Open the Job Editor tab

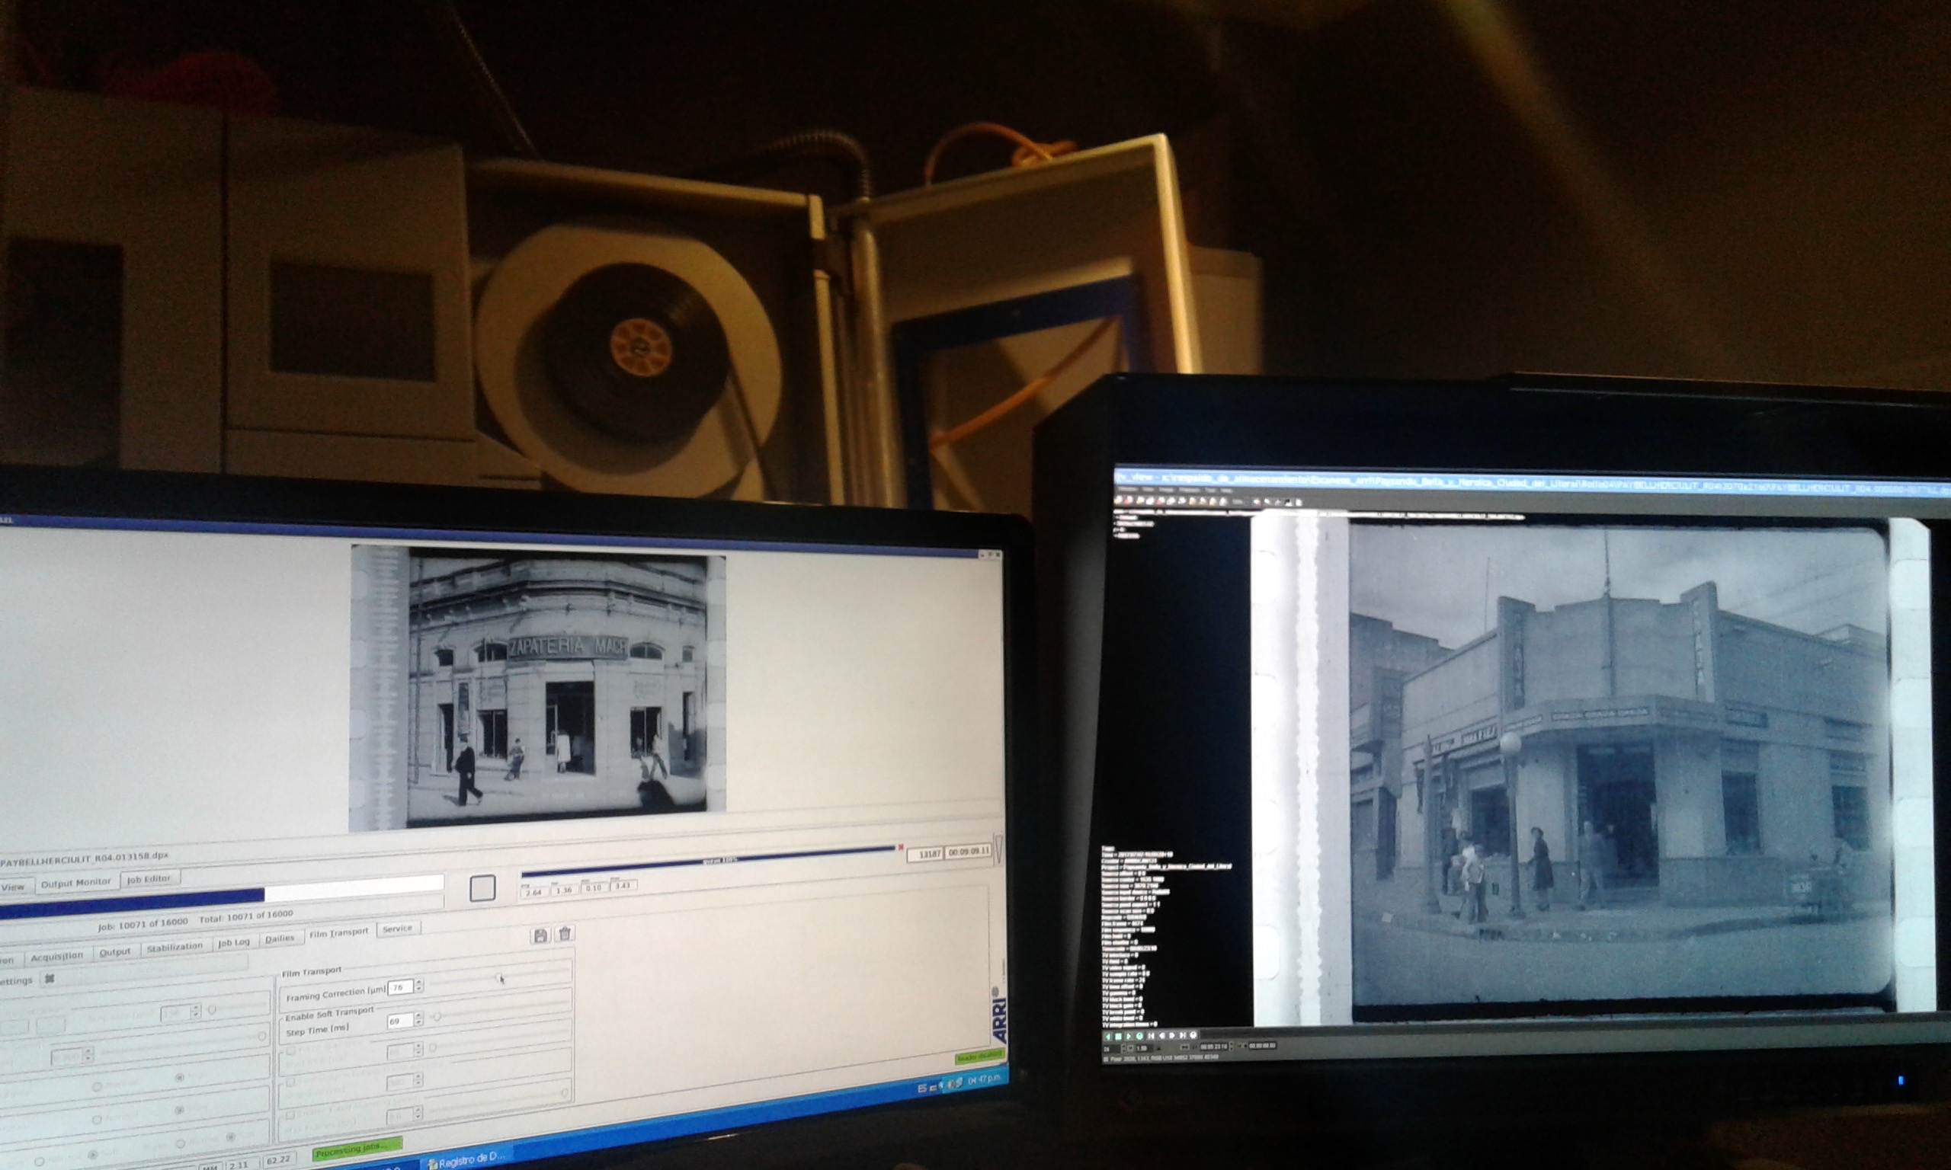[x=149, y=878]
